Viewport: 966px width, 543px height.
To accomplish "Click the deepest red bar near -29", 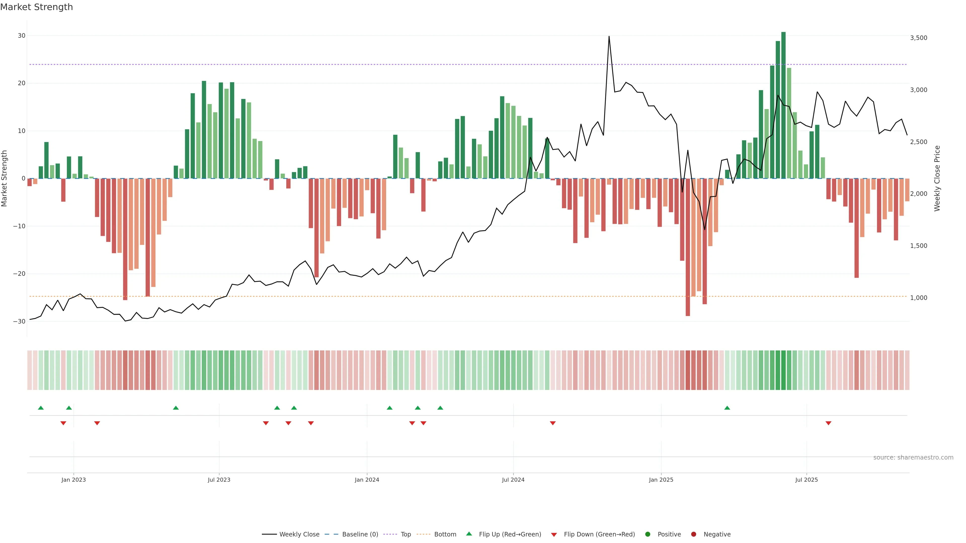I will (688, 247).
